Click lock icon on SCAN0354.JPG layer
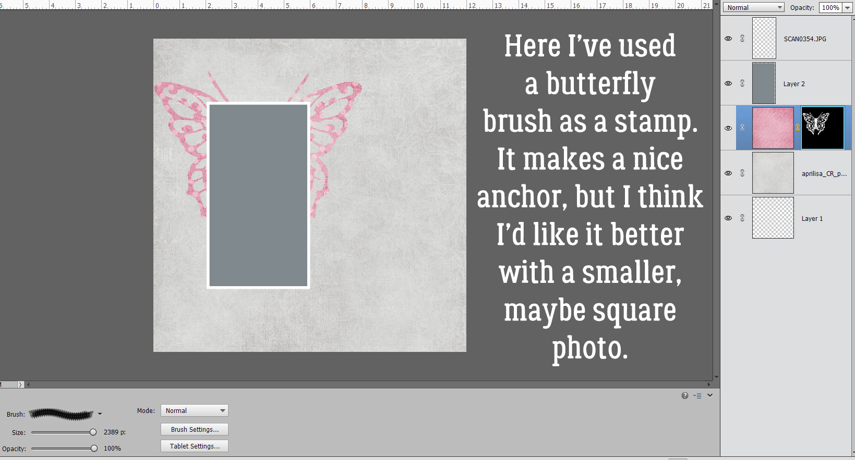This screenshot has height=460, width=855. 742,39
